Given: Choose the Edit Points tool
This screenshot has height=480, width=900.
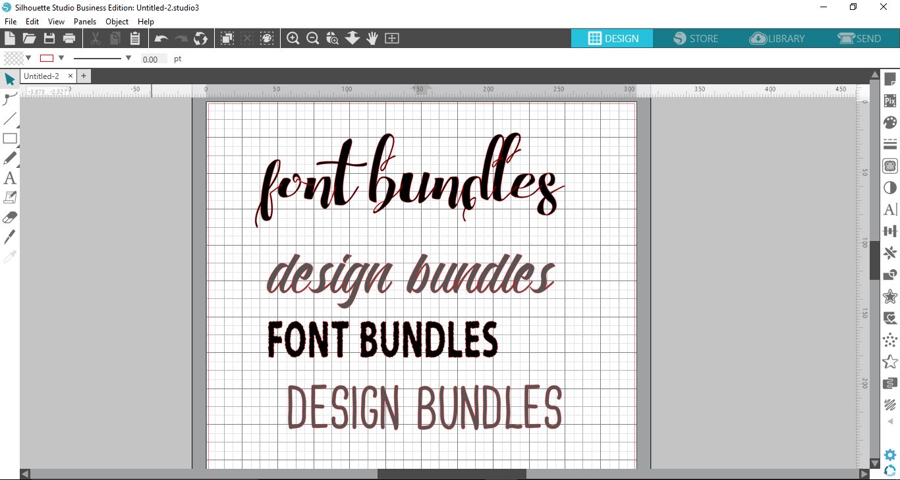Looking at the screenshot, I should click(10, 99).
